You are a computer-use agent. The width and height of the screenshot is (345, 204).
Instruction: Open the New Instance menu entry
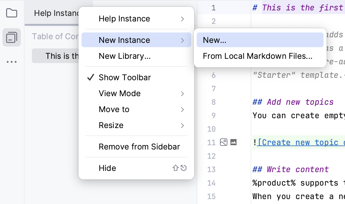point(124,40)
